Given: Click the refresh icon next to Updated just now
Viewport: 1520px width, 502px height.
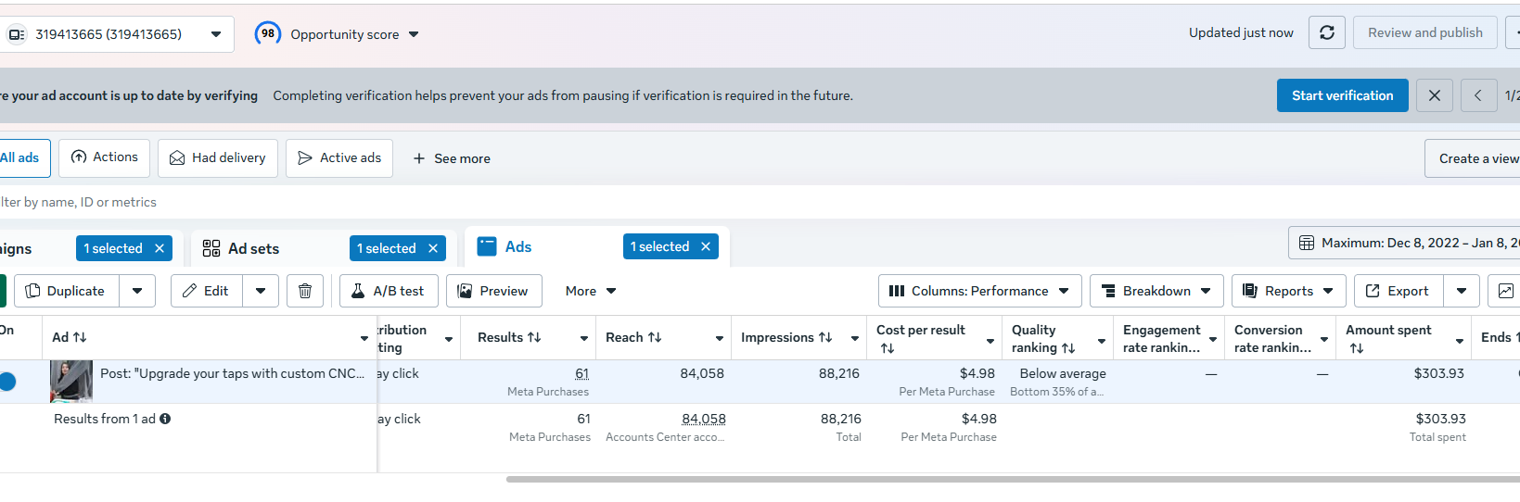Looking at the screenshot, I should point(1326,32).
